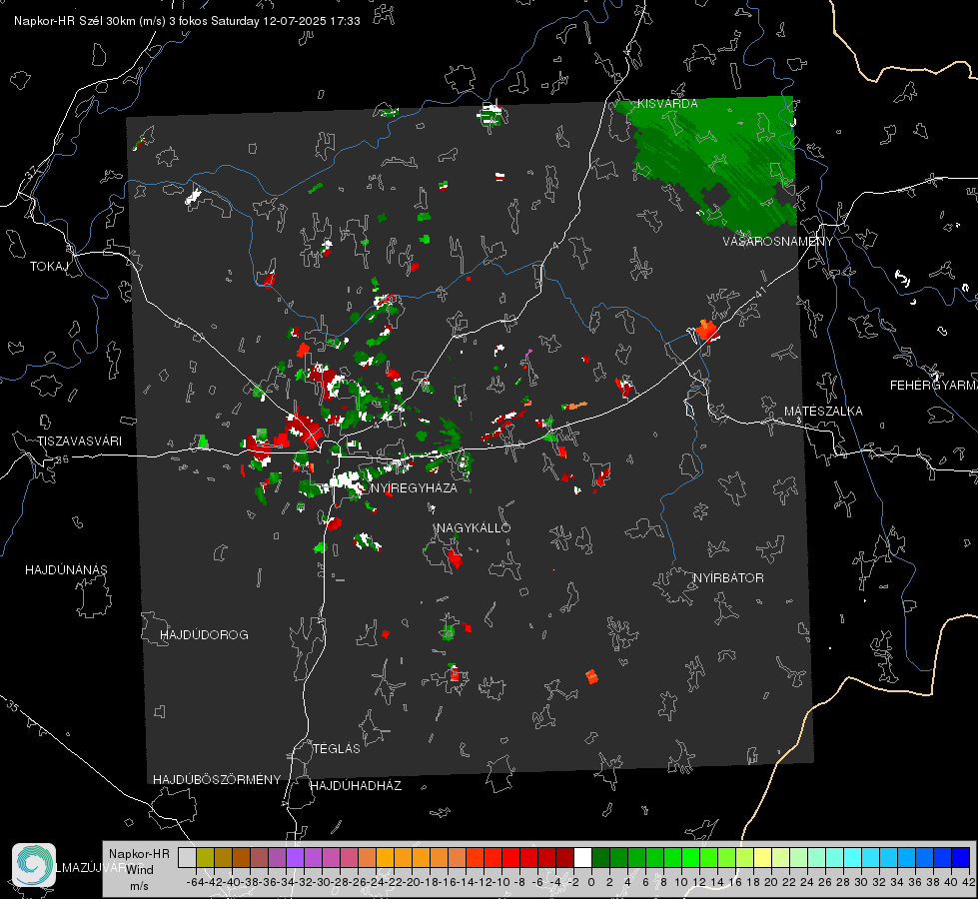Pick the violet swatch between -34 and -32
This screenshot has height=899, width=978.
295,858
